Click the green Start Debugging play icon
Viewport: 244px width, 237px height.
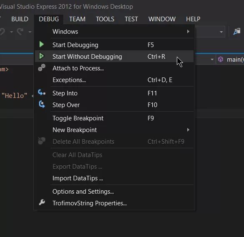click(42, 45)
